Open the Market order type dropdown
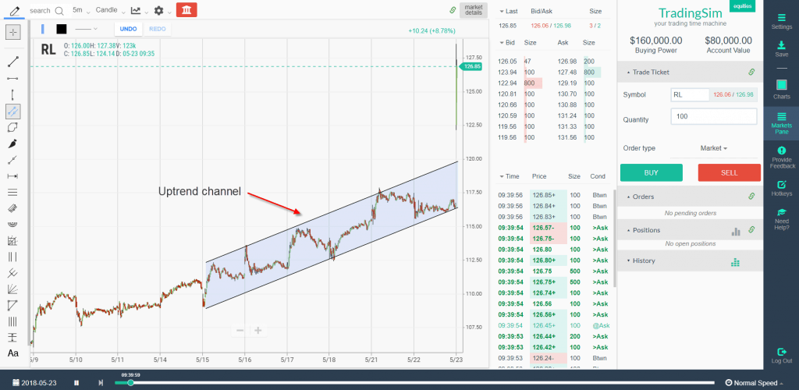 pos(714,148)
